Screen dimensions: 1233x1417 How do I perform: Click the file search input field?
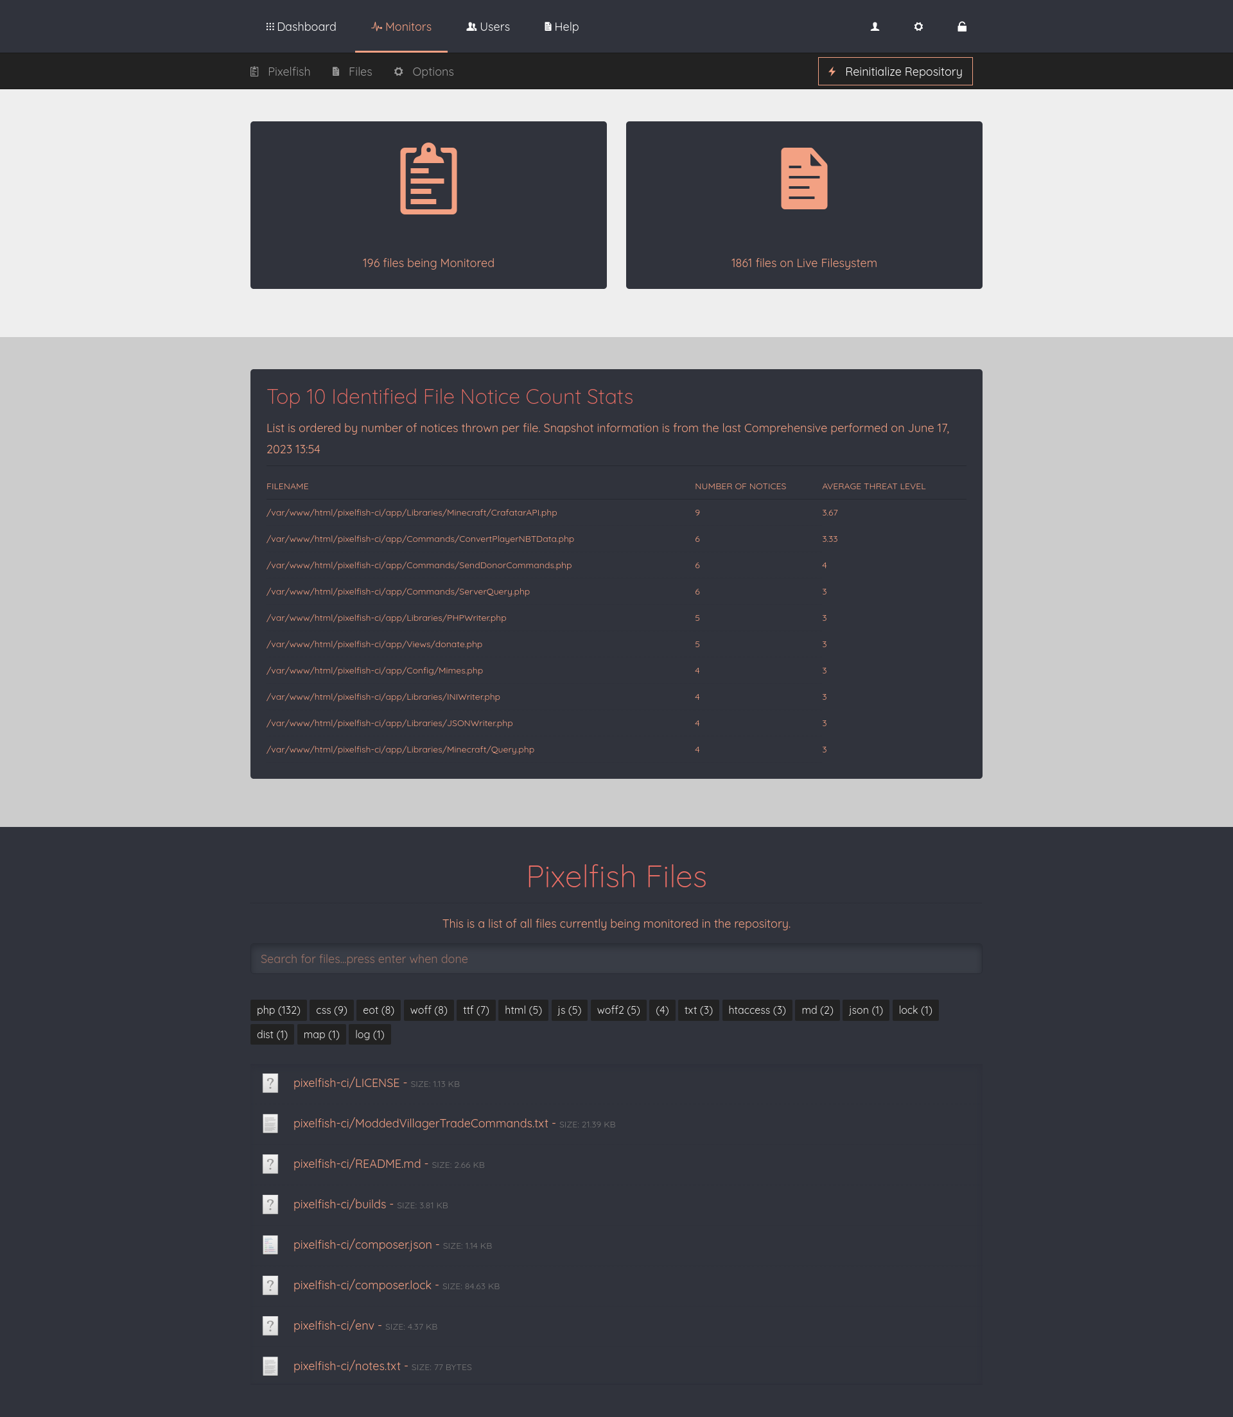(x=616, y=959)
